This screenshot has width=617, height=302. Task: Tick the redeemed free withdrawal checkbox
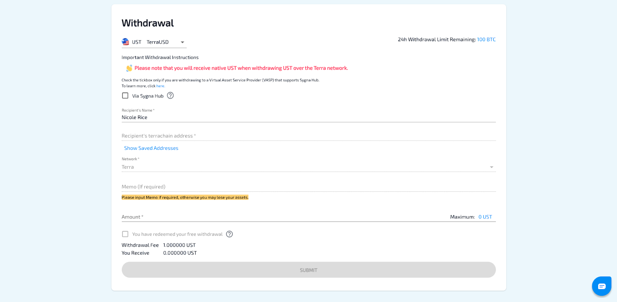pos(125,234)
